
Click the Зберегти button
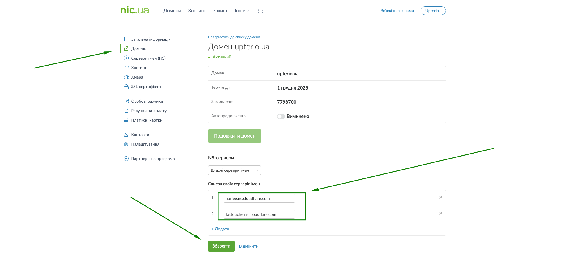(x=221, y=246)
